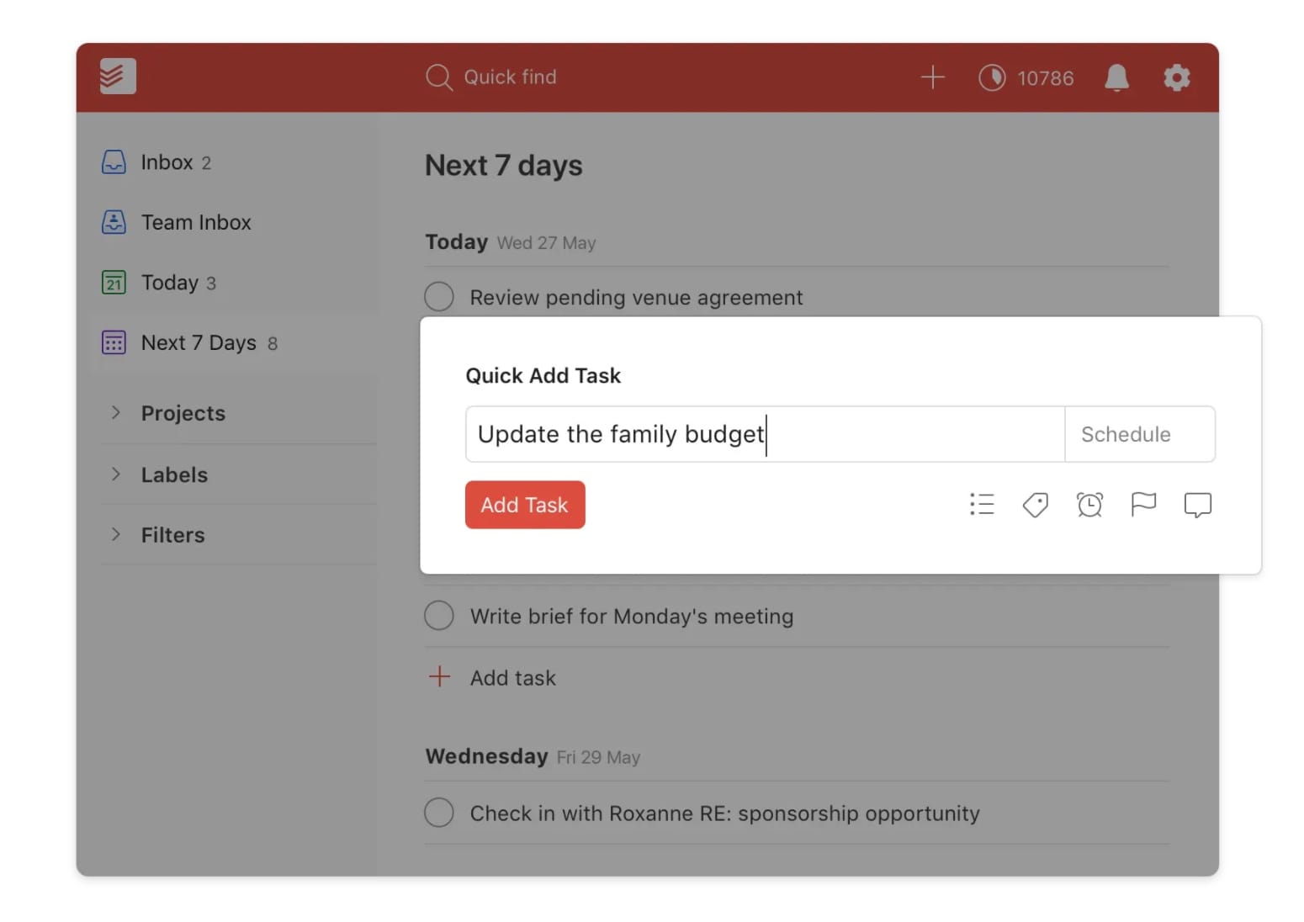Screen dimensions: 1304x922
Task: Select project using the list icon
Action: (981, 505)
